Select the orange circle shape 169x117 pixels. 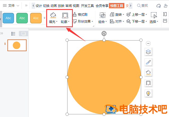click(x=104, y=77)
